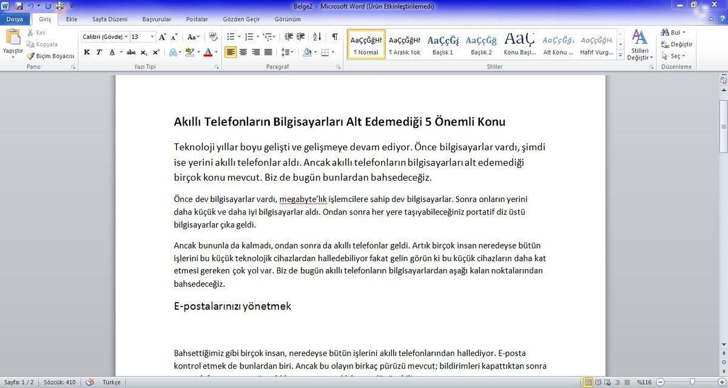Toggle paragraph marks visibility

(x=334, y=37)
